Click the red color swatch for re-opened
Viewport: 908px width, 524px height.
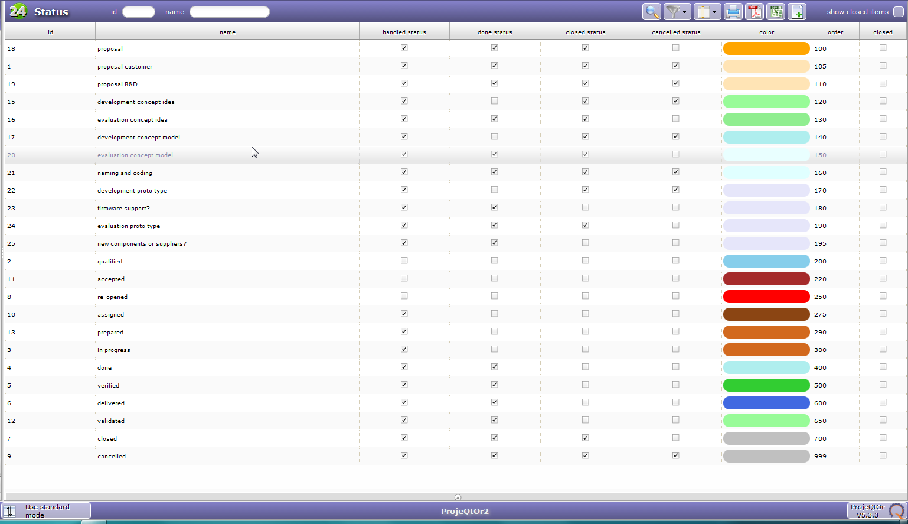pyautogui.click(x=766, y=297)
